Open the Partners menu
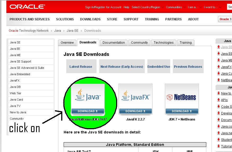Image resolution: width=232 pixels, height=152 pixels. click(x=173, y=19)
